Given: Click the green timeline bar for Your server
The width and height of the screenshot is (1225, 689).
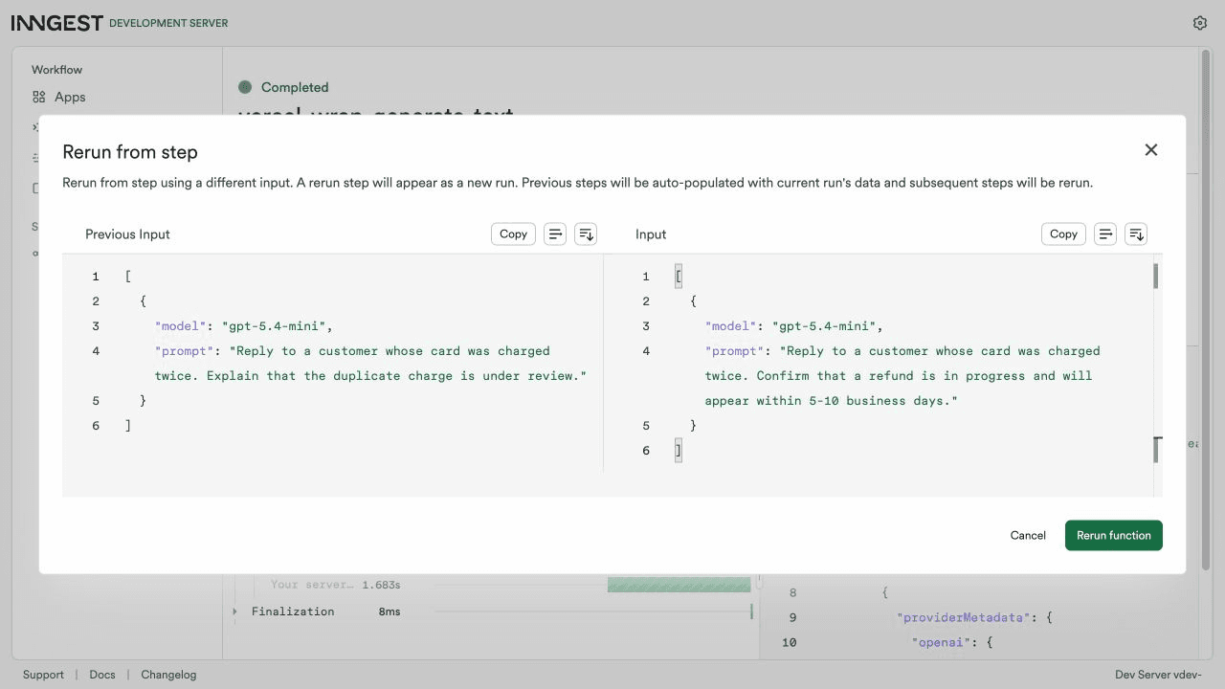Looking at the screenshot, I should tap(679, 585).
